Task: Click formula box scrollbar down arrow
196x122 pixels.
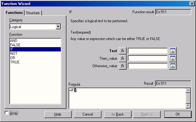Action: 188,106
